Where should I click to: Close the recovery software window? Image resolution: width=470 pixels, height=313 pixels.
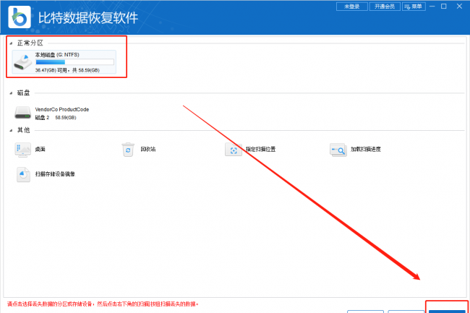point(459,7)
